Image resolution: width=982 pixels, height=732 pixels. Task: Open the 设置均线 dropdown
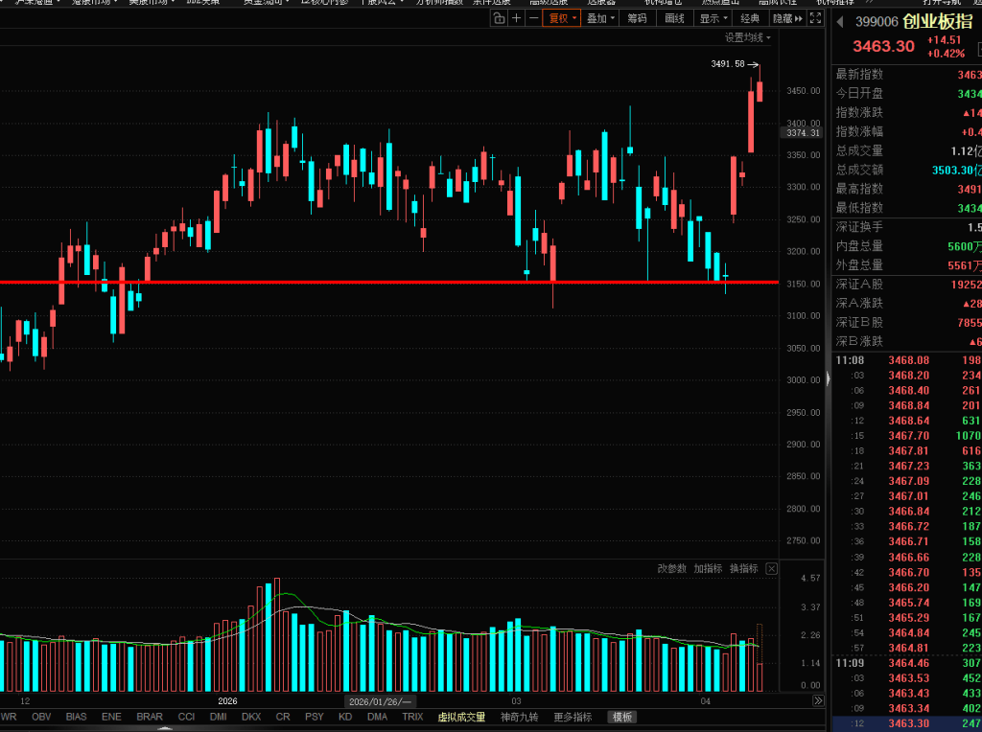(x=747, y=37)
